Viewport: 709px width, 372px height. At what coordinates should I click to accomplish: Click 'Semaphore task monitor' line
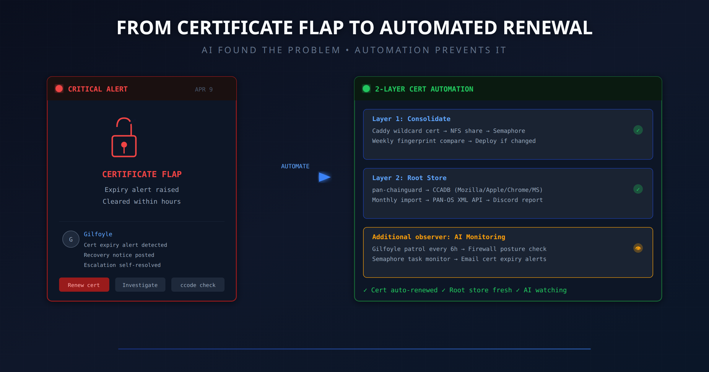(459, 259)
